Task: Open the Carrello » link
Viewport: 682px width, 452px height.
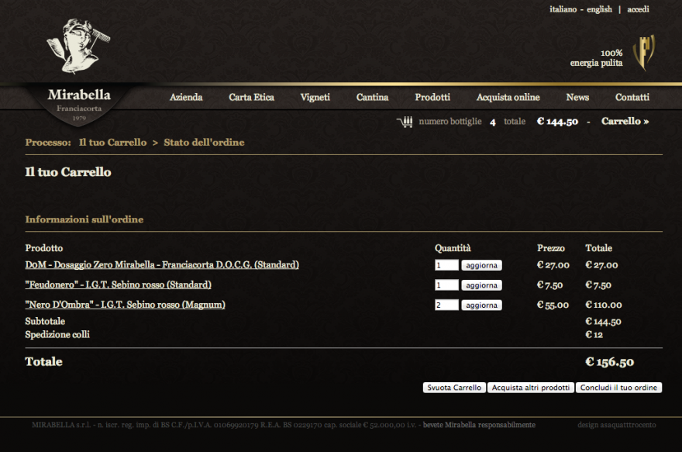Action: [x=625, y=121]
